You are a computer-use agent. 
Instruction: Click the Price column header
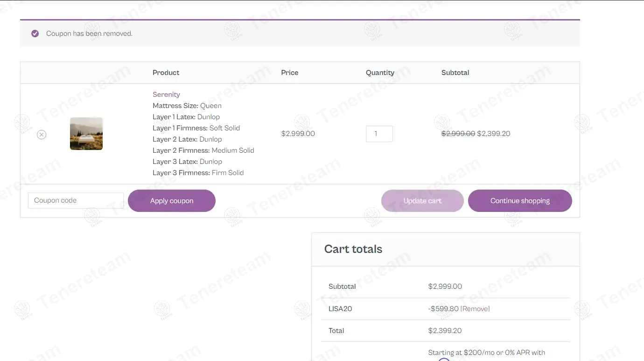[289, 73]
